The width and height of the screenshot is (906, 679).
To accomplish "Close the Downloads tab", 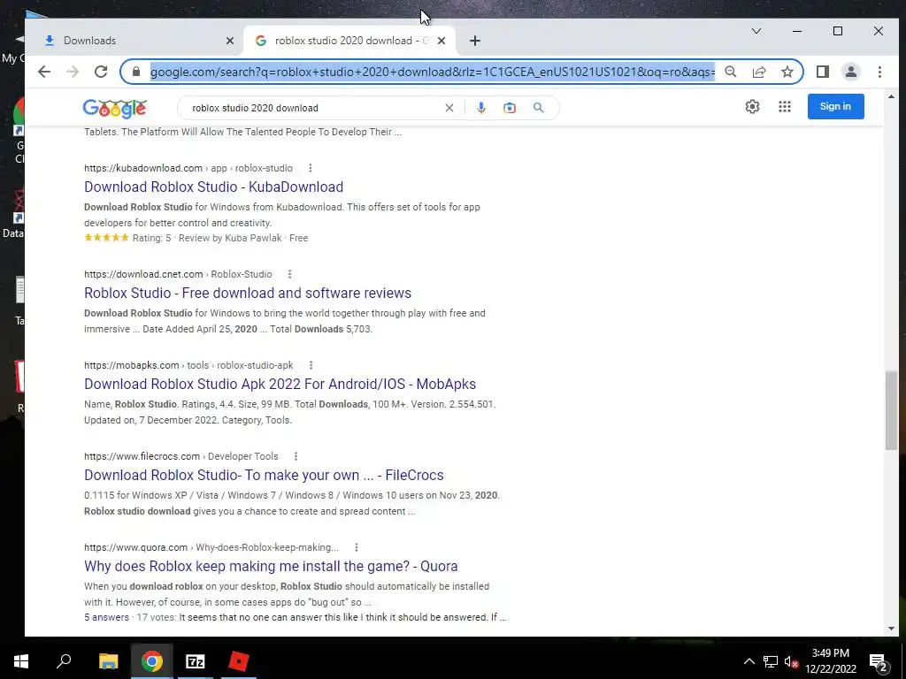I will [229, 41].
